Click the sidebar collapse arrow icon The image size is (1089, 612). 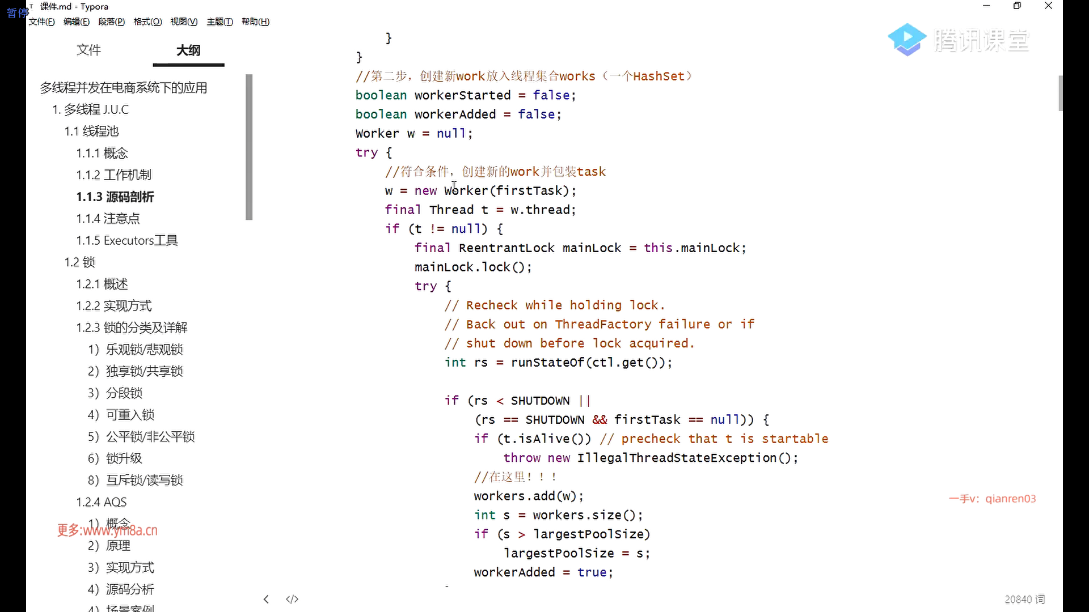pyautogui.click(x=266, y=599)
